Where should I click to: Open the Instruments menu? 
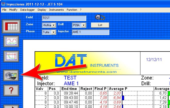pos(56,10)
